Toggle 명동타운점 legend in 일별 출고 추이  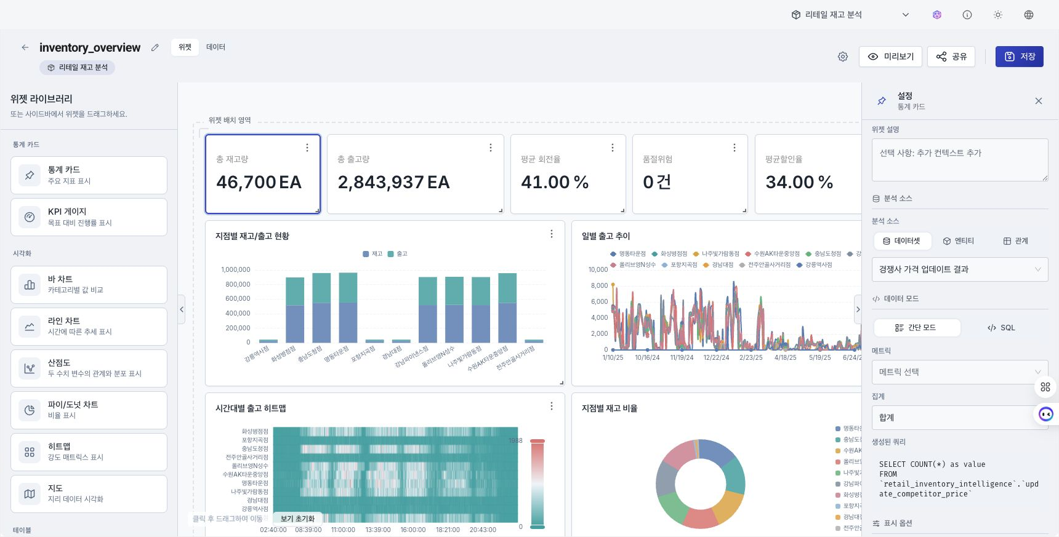point(628,254)
